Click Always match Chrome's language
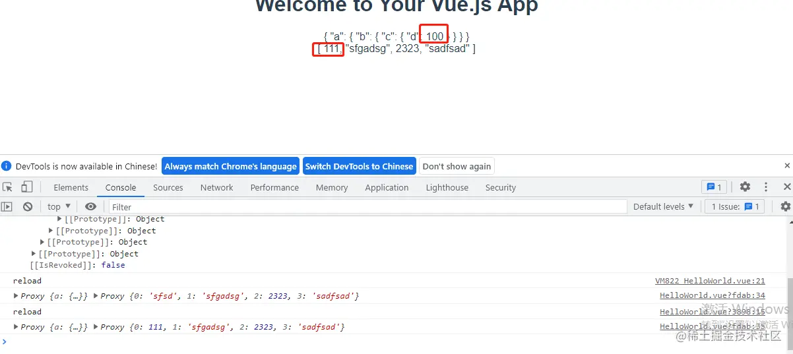The height and width of the screenshot is (354, 793). (x=230, y=166)
